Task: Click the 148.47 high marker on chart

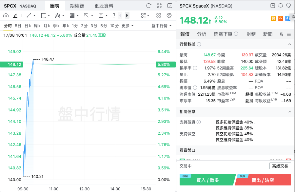Action: pos(48,59)
